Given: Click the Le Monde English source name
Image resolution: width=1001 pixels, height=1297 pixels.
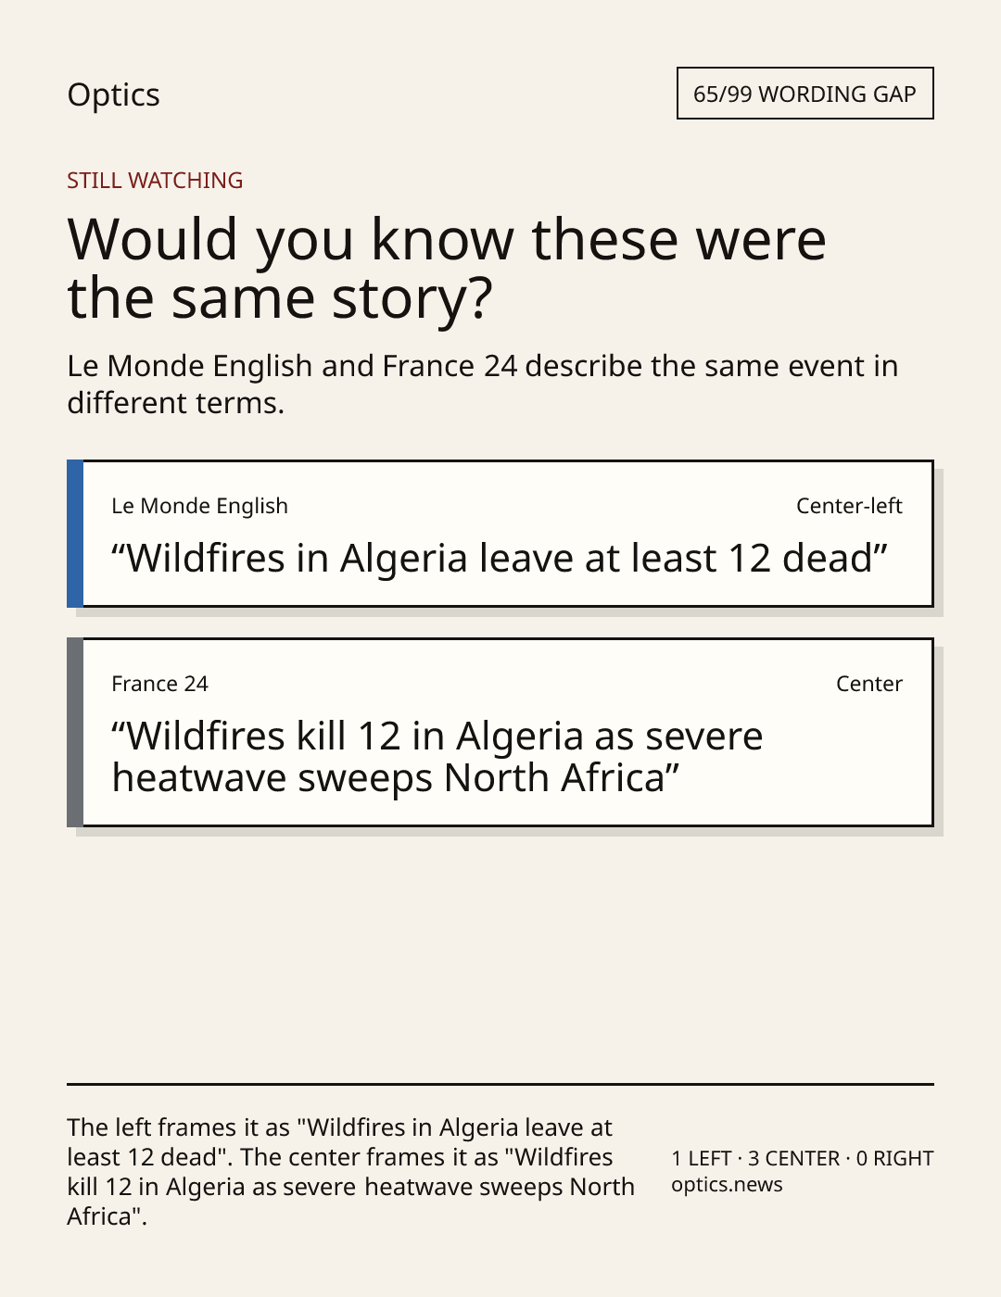Looking at the screenshot, I should [199, 506].
